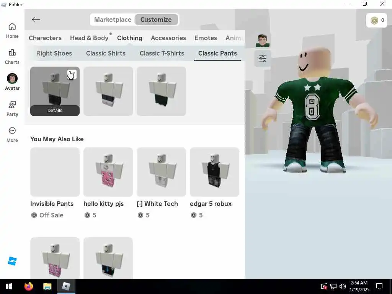Image resolution: width=392 pixels, height=294 pixels.
Task: Switch to Right Shoes subtab
Action: (54, 53)
